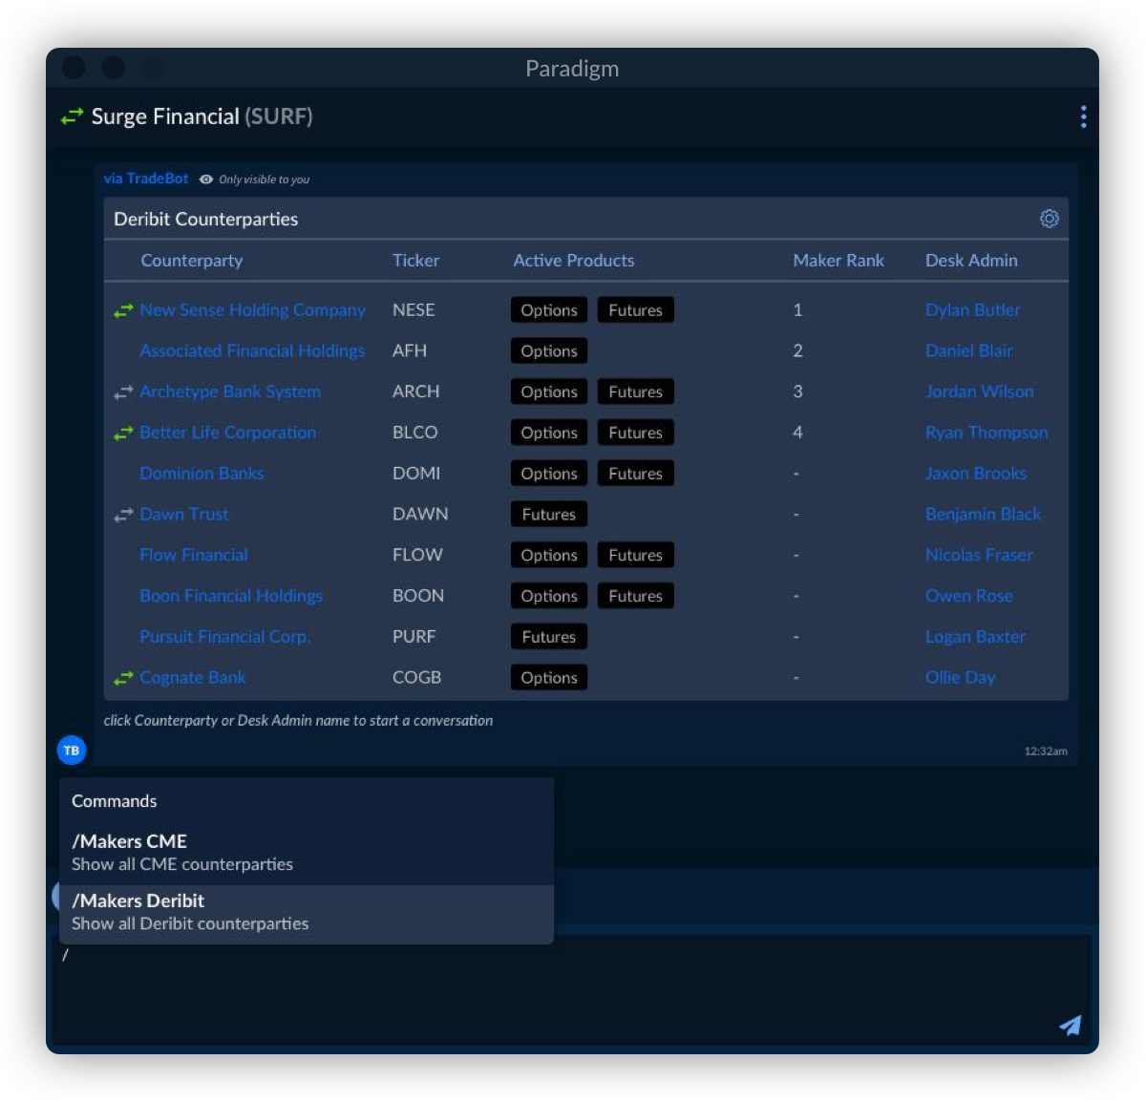Open the three-dot overflow menu at top right

1084,117
